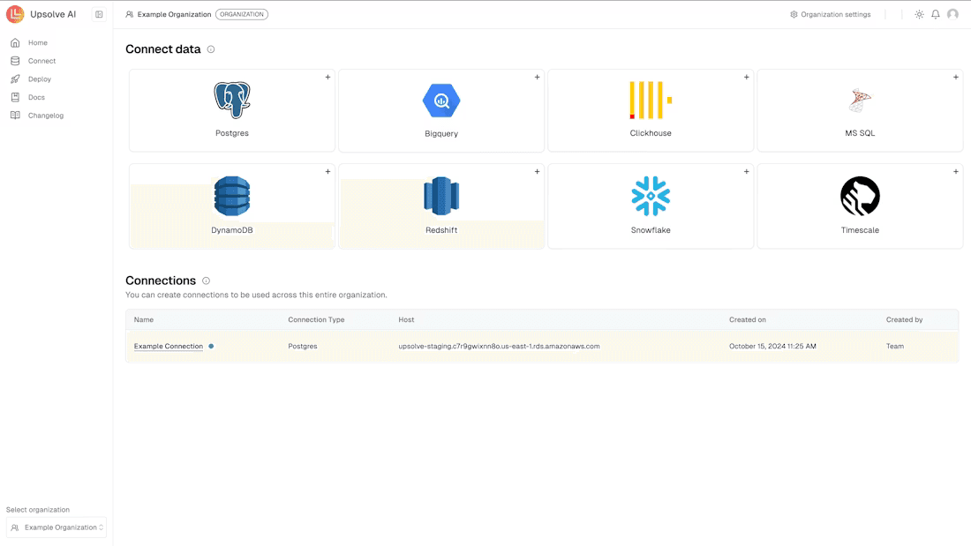Open user profile avatar

coord(953,14)
